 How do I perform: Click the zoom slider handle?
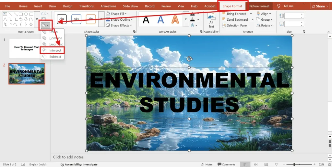click(x=295, y=164)
